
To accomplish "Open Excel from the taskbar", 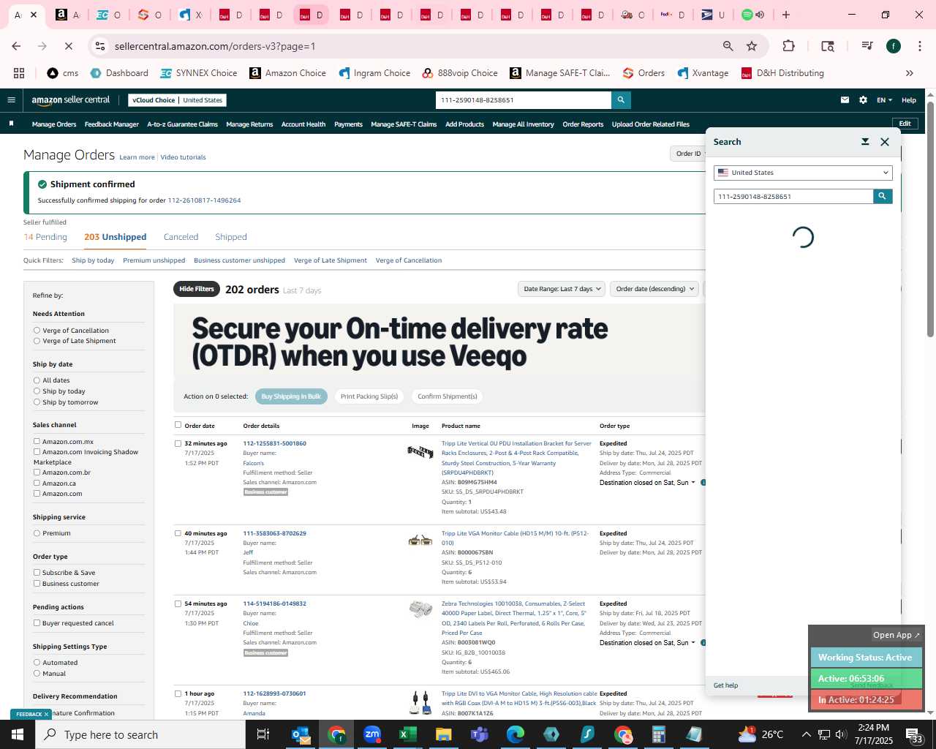I will coord(408,734).
